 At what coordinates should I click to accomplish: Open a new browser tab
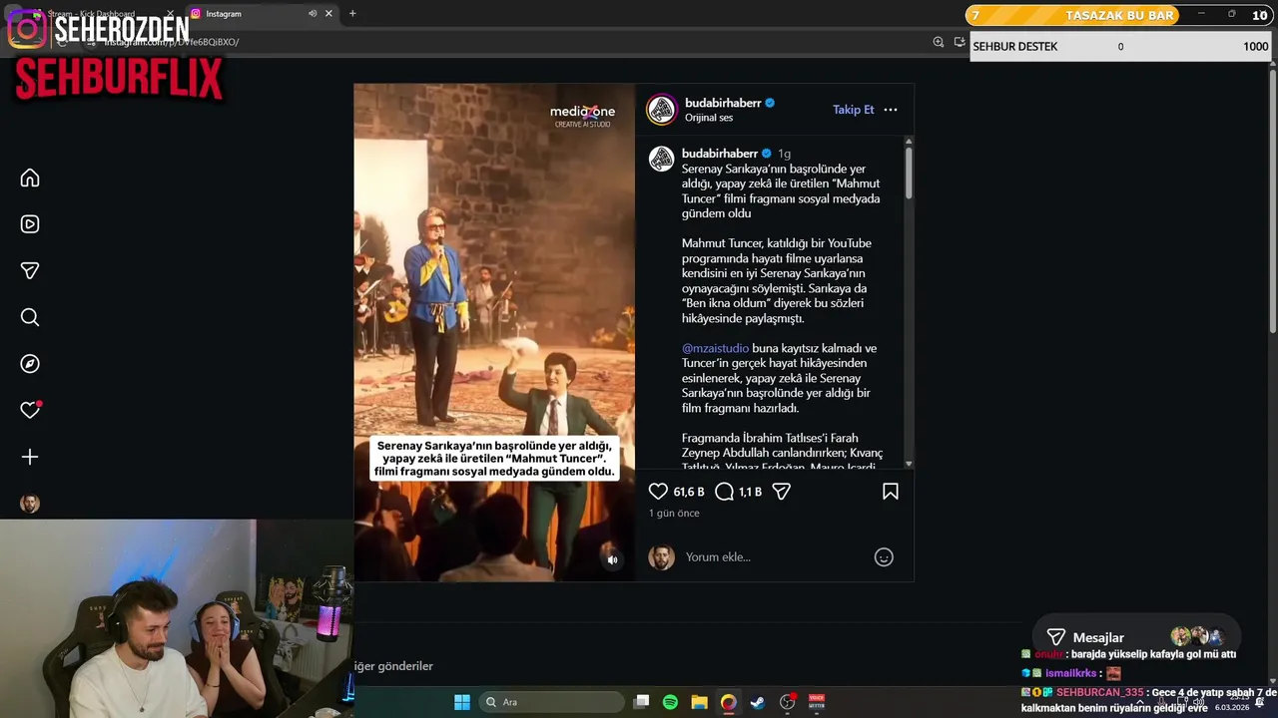click(352, 13)
